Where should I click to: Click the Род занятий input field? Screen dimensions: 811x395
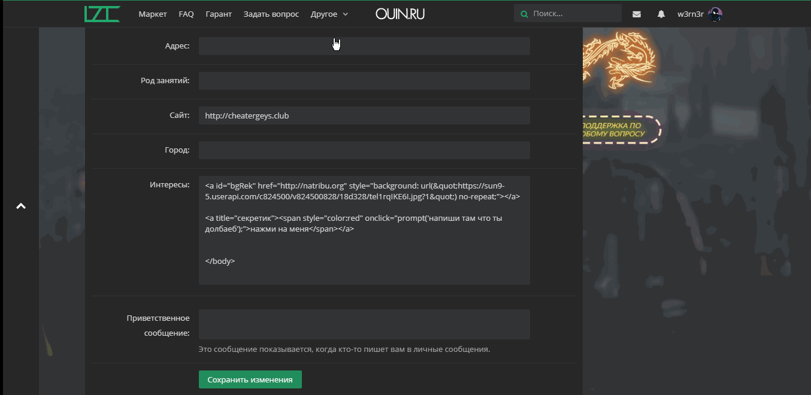(x=364, y=81)
